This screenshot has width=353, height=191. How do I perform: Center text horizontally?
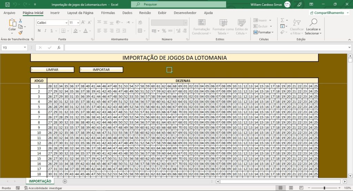tap(105, 31)
